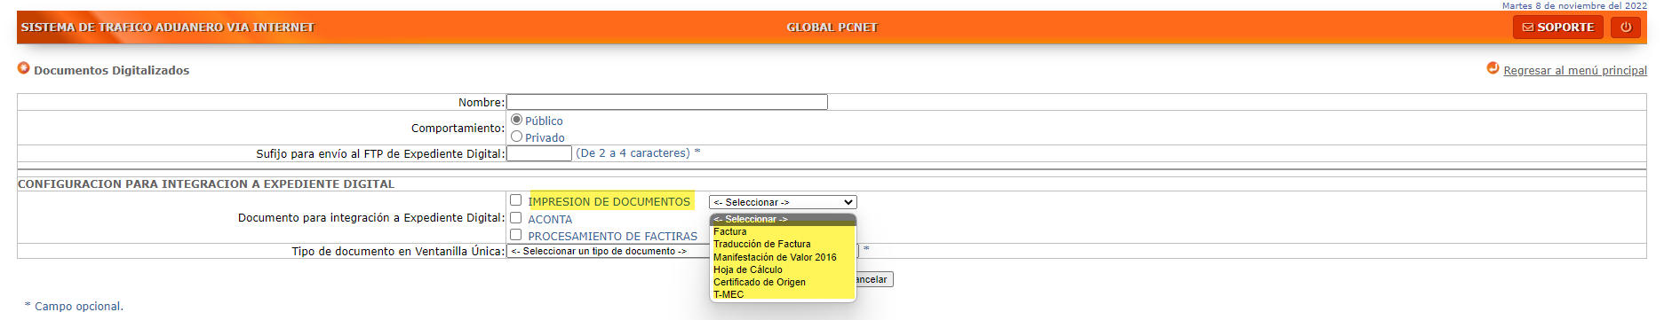
Task: Choose Certificado de Origen option
Action: click(x=783, y=282)
